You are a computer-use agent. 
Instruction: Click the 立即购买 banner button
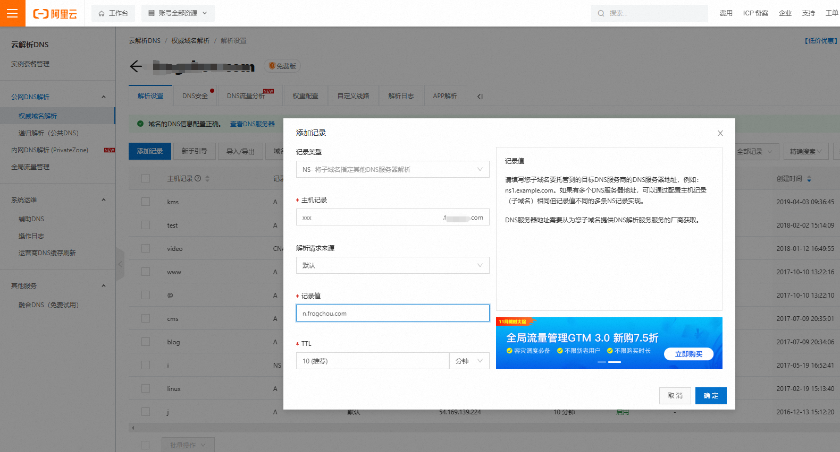pos(688,354)
